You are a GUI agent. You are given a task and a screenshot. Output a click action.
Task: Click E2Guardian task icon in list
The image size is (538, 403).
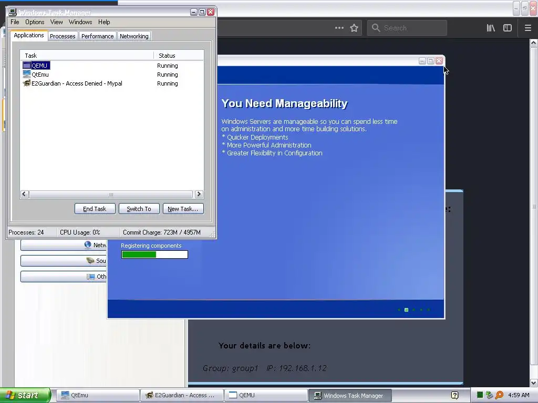[27, 83]
